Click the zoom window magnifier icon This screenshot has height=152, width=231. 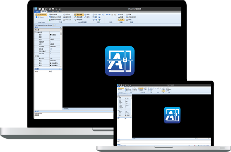(96, 14)
